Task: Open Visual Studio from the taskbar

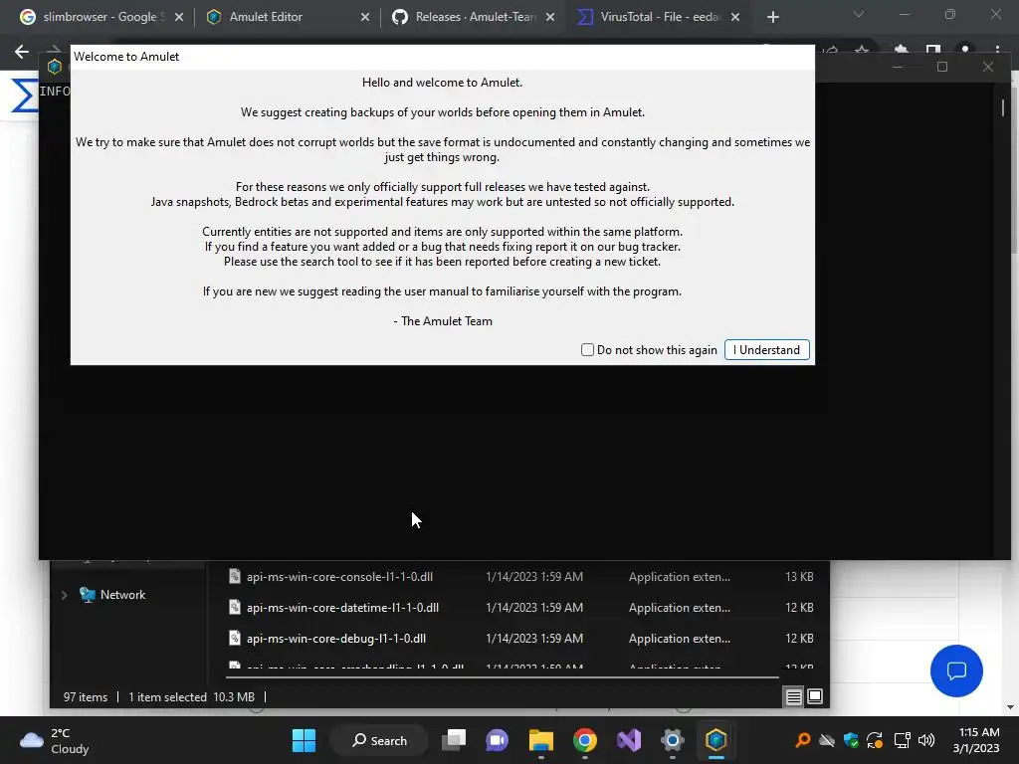Action: tap(629, 740)
